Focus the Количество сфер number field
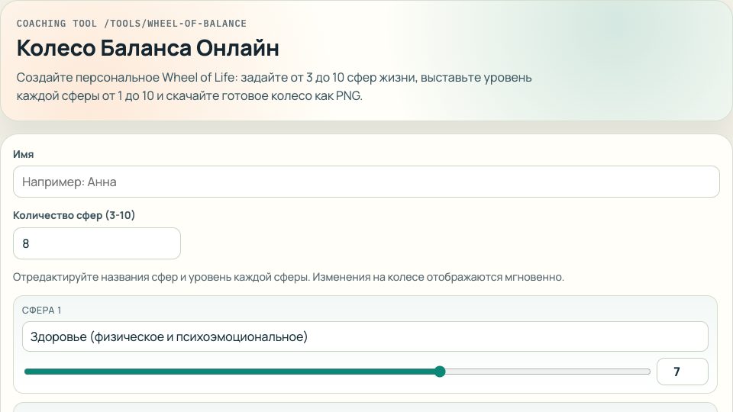The image size is (733, 412). (x=97, y=243)
